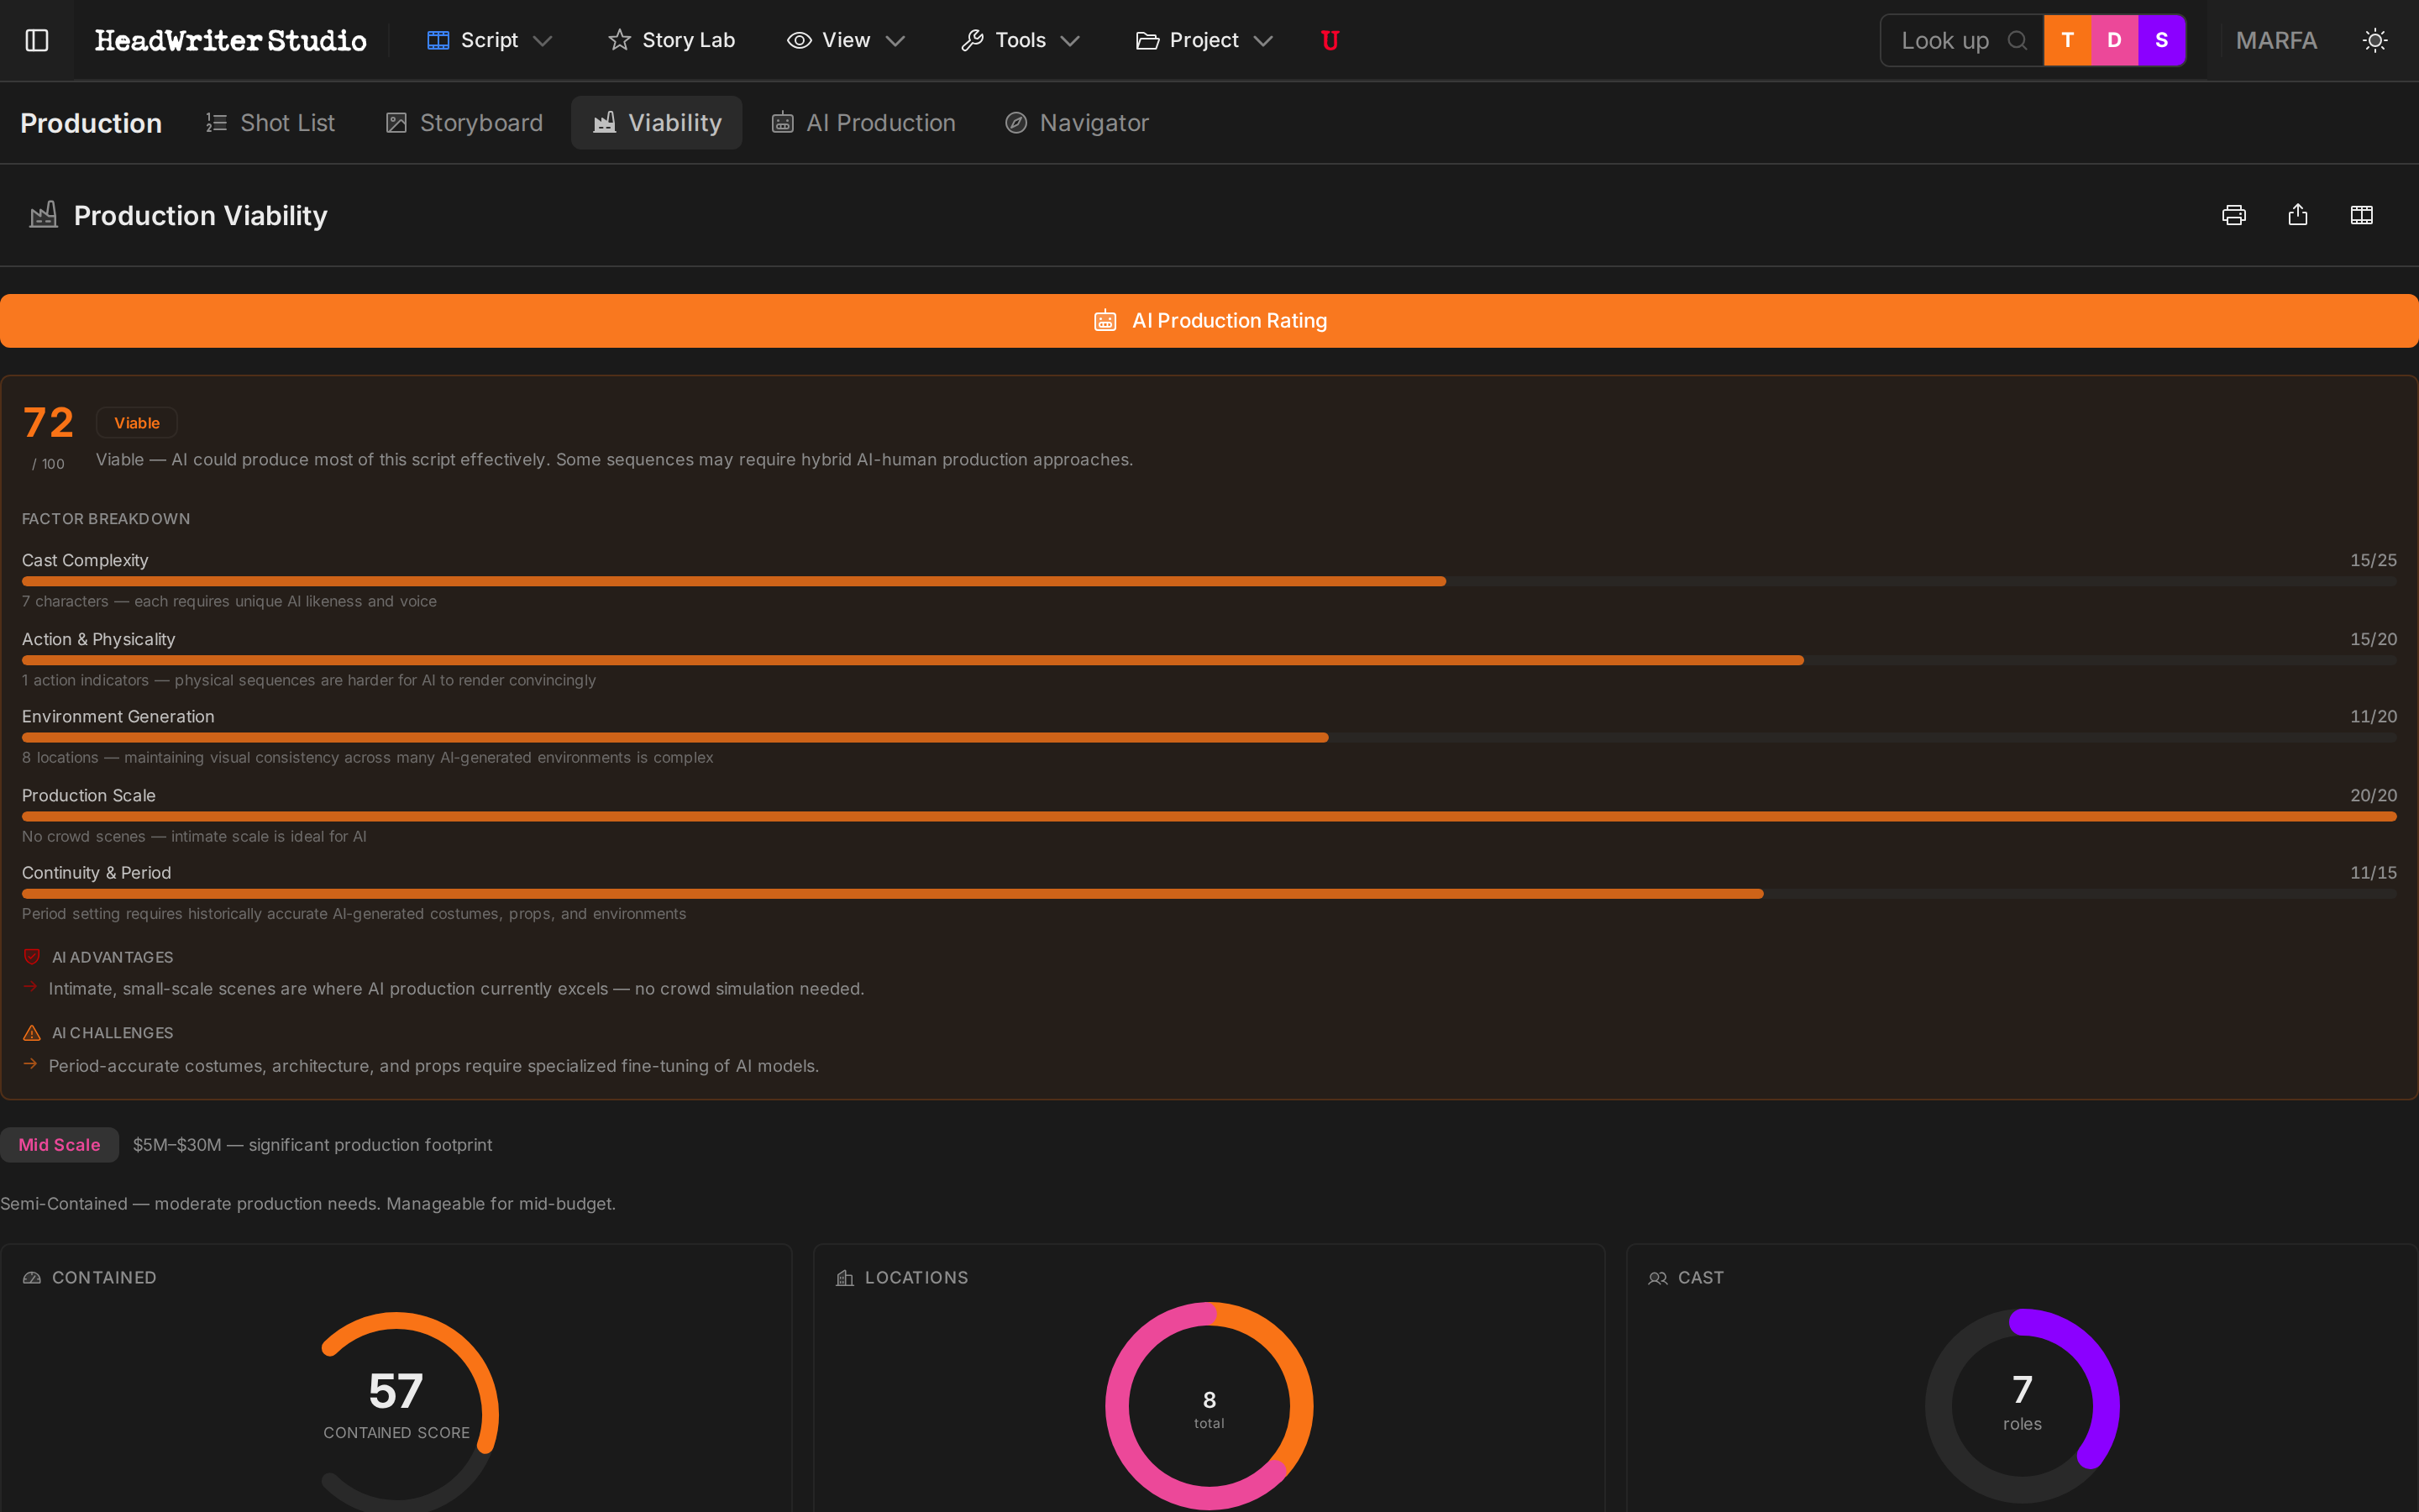
Task: Toggle the purple S button
Action: click(2161, 40)
